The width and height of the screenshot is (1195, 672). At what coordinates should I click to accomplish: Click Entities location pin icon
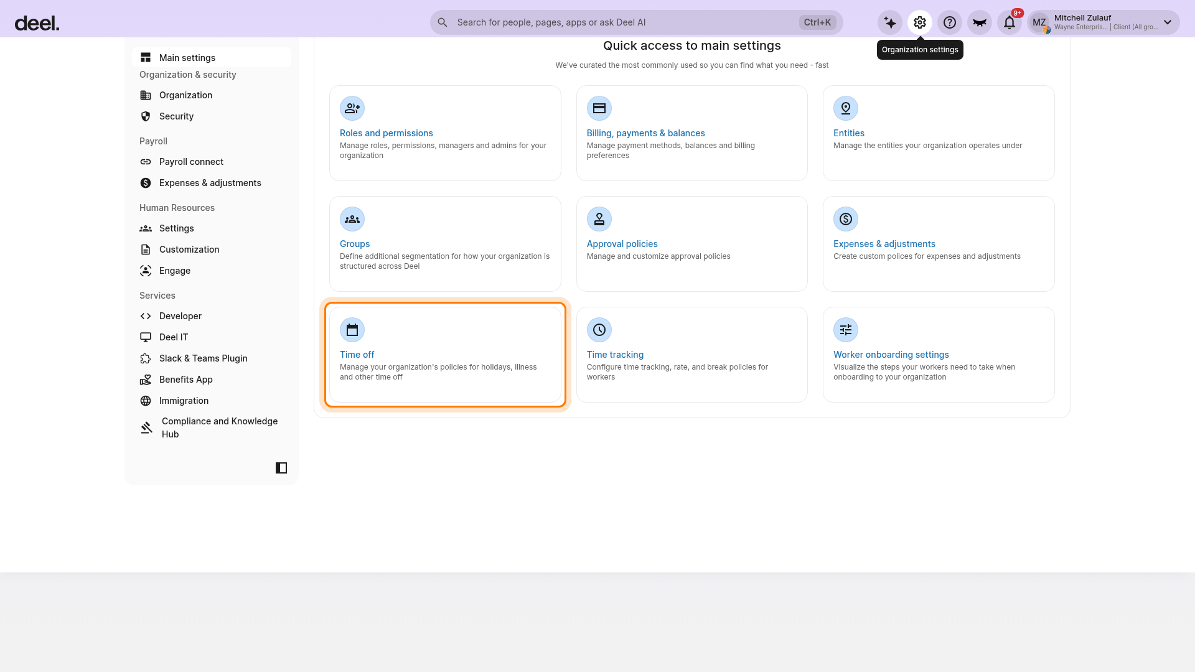tap(846, 108)
